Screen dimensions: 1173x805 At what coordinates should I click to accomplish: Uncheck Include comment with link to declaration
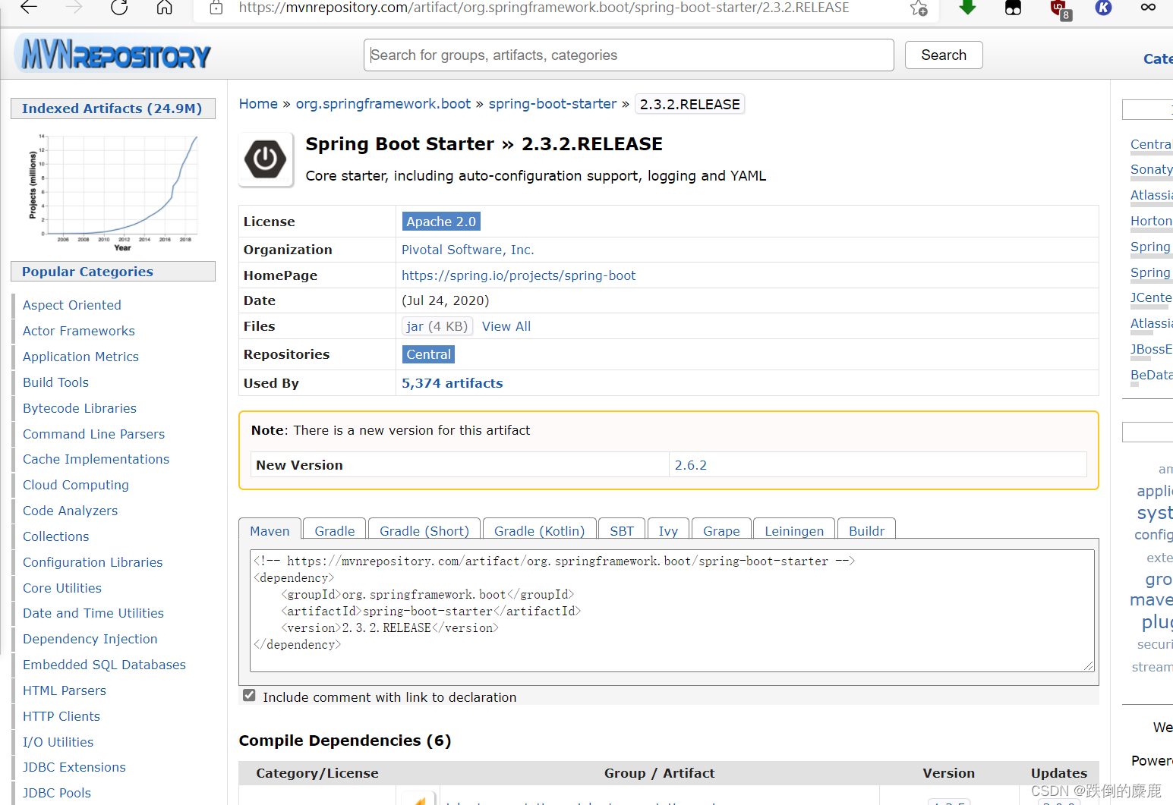point(249,696)
